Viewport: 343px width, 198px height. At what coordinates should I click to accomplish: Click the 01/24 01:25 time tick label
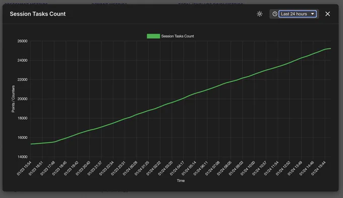142,168
